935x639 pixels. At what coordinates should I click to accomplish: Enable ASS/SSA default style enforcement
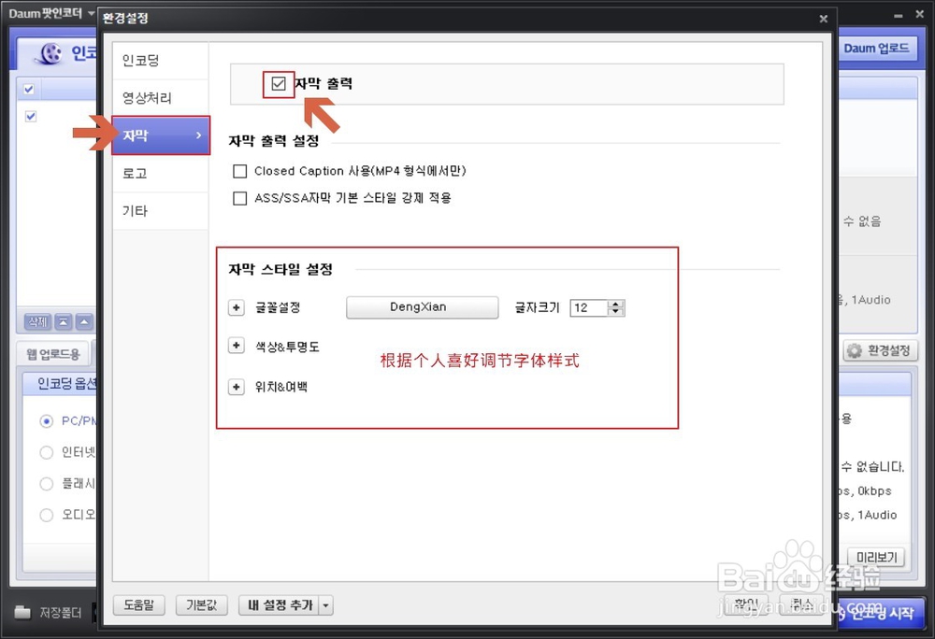[x=240, y=197]
